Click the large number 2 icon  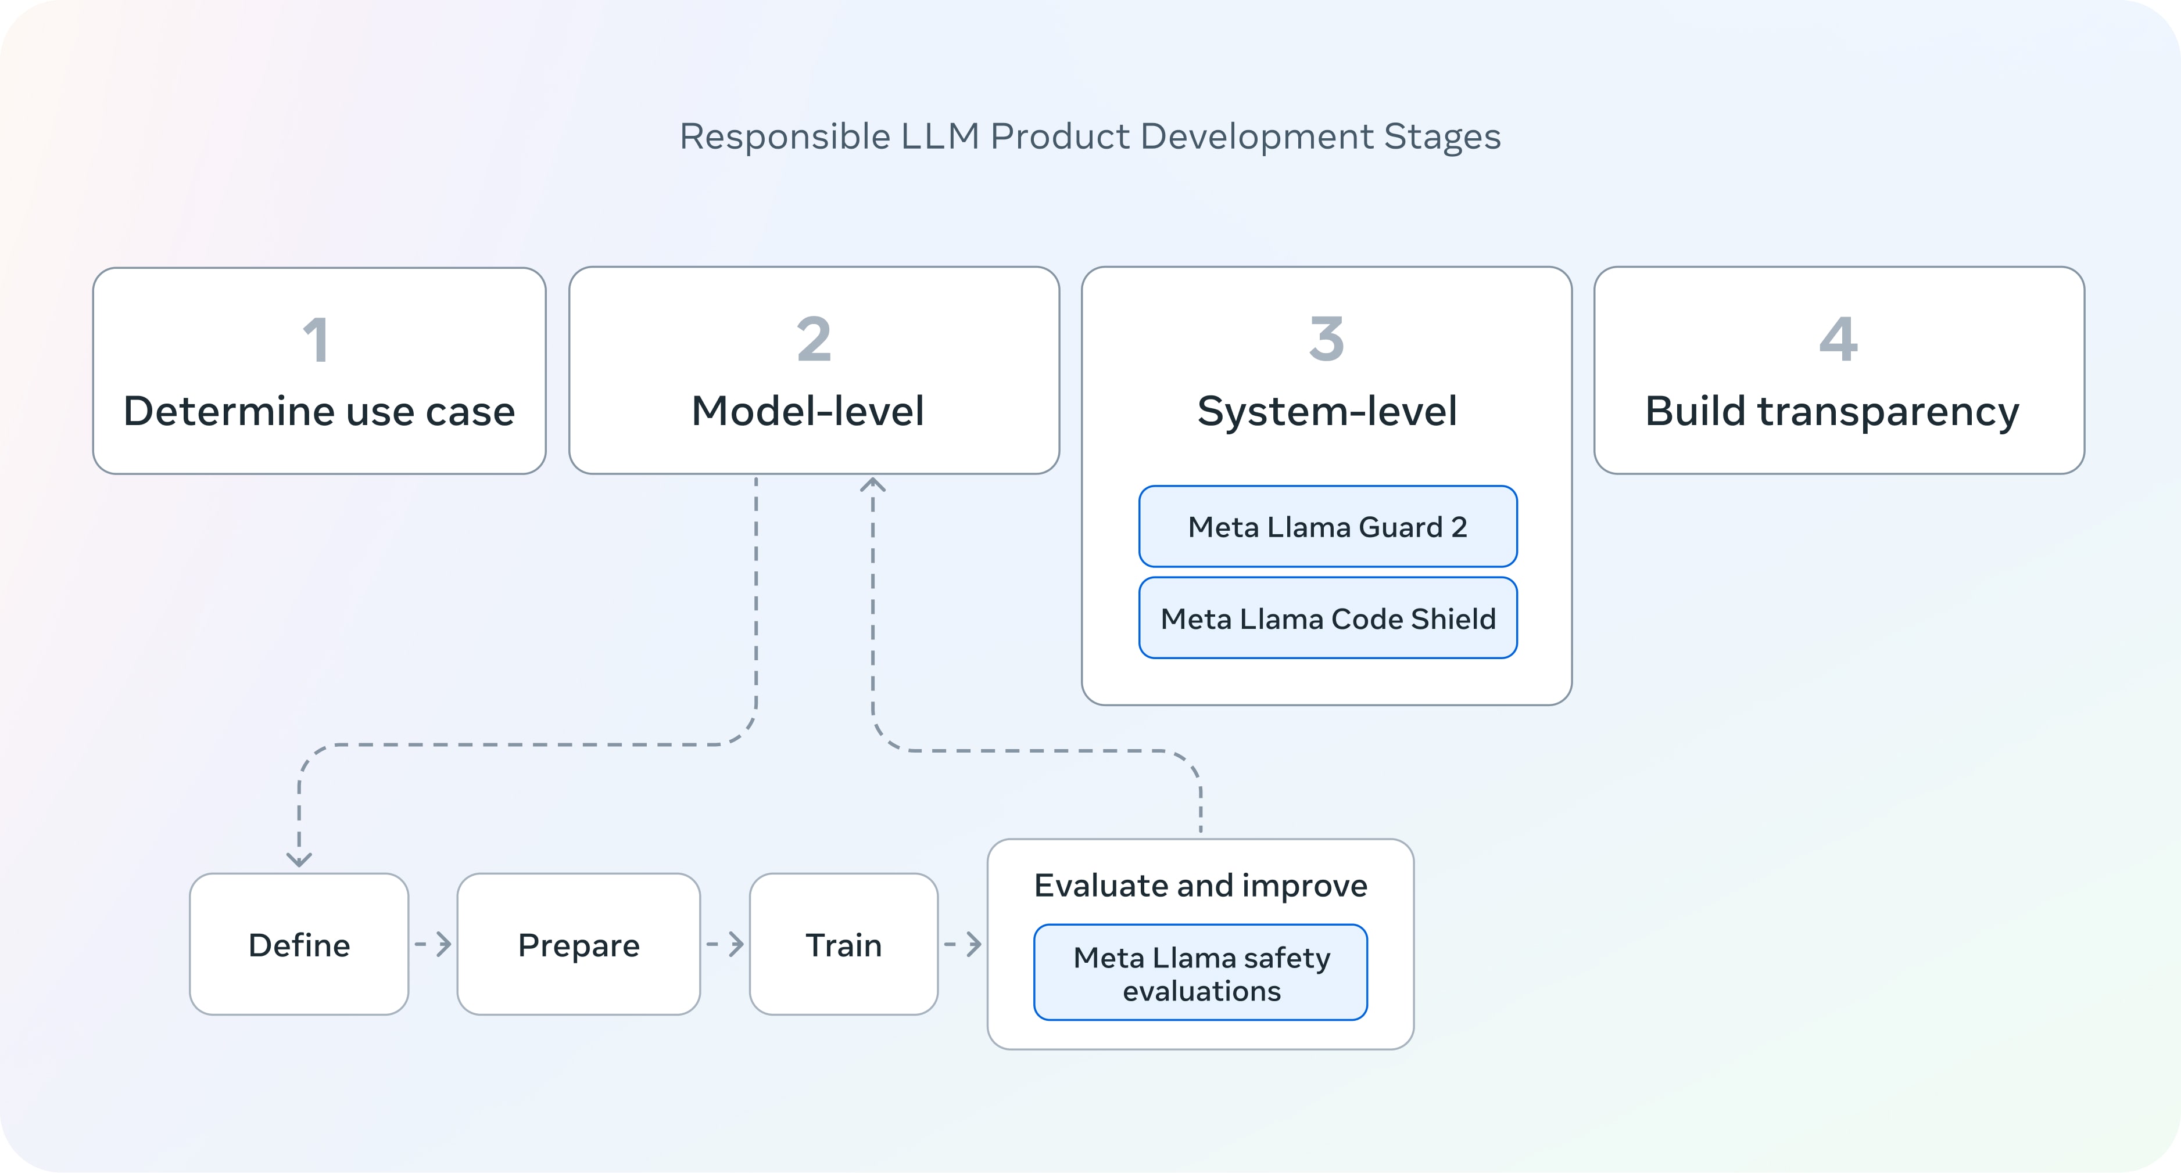pos(814,339)
